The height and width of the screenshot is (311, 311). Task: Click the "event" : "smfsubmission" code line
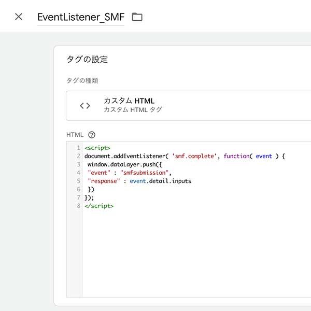(129, 173)
